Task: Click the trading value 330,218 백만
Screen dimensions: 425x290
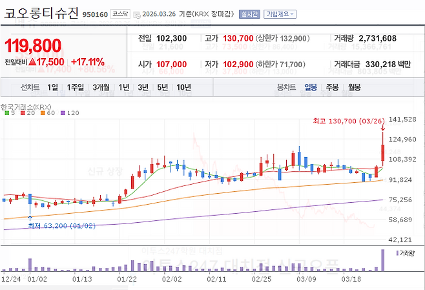Action: click(x=388, y=64)
